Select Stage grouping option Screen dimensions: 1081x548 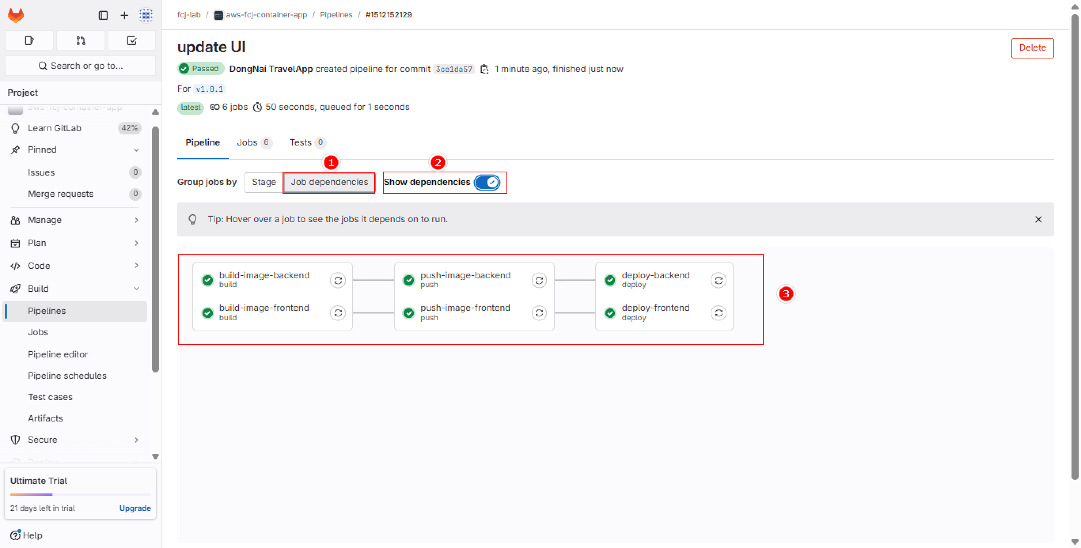pos(264,182)
